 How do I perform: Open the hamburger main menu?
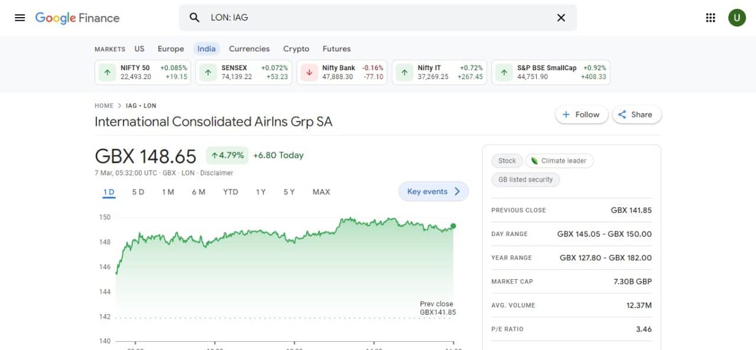point(19,18)
